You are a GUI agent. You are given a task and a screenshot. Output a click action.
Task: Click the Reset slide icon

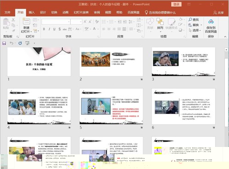click(35, 25)
